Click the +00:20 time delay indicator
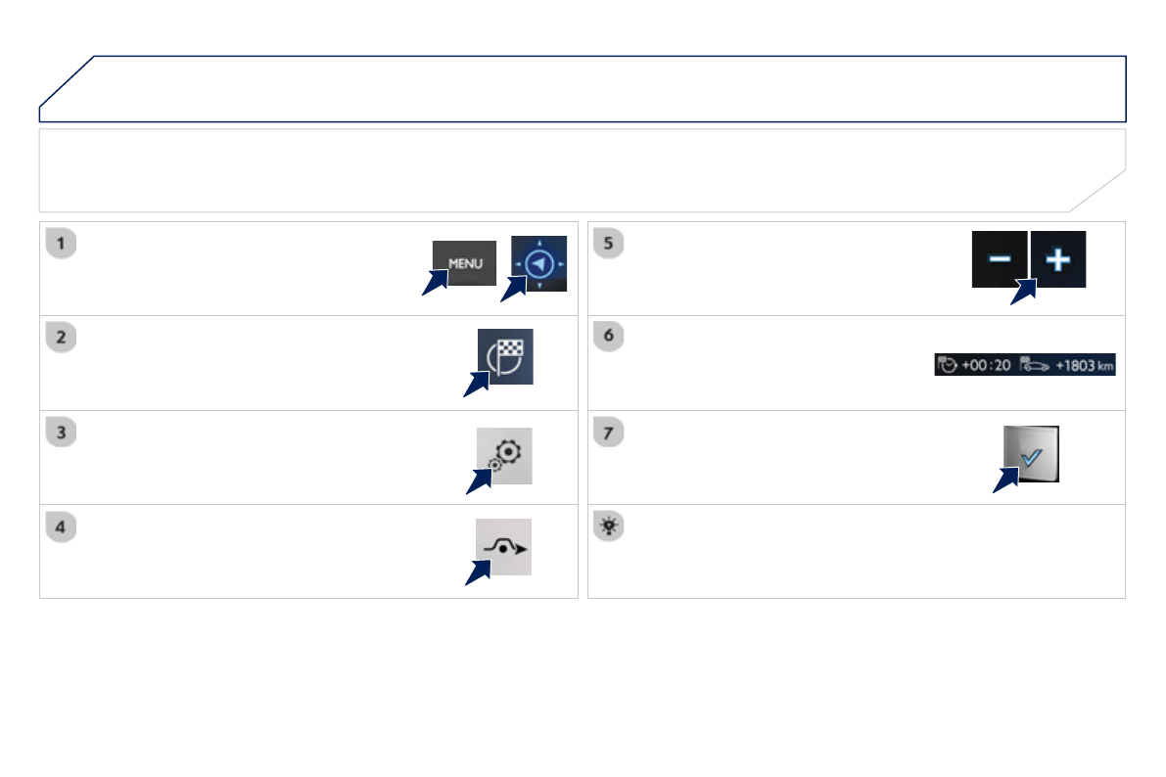The image size is (1166, 777). [974, 366]
